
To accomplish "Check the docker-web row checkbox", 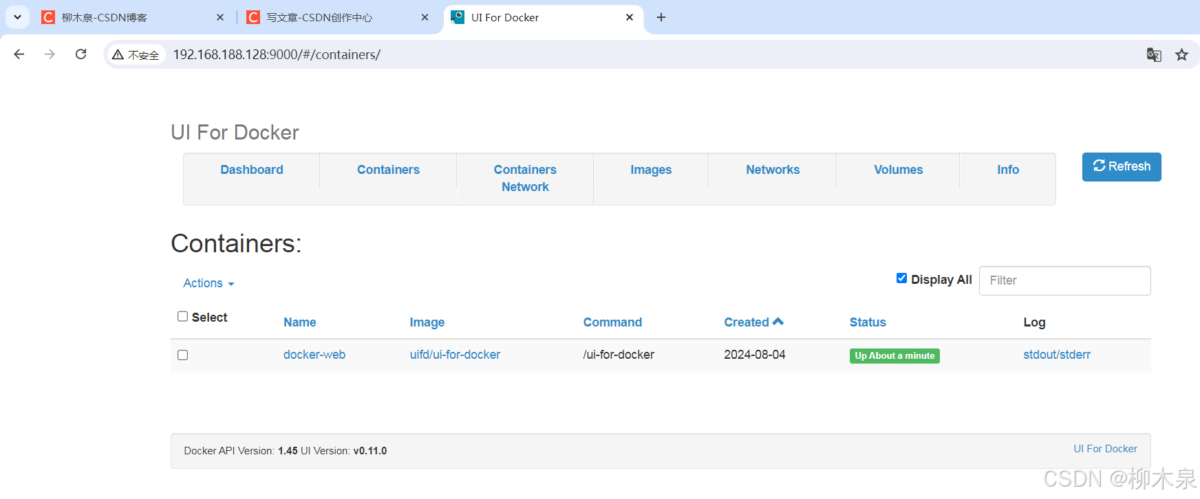I will click(182, 355).
